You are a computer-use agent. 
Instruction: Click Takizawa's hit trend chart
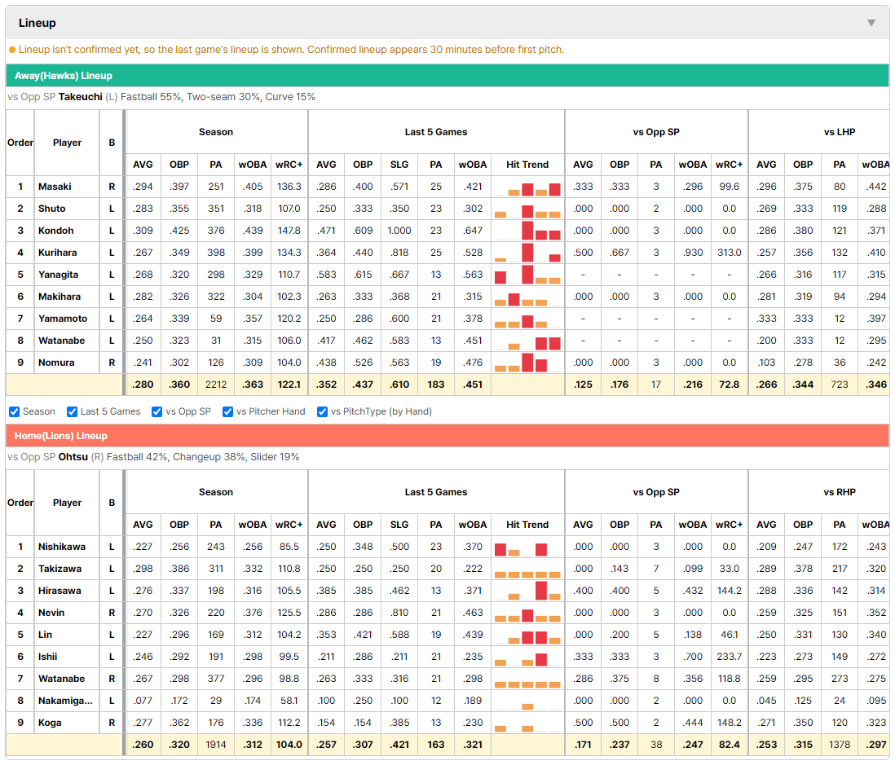point(527,569)
